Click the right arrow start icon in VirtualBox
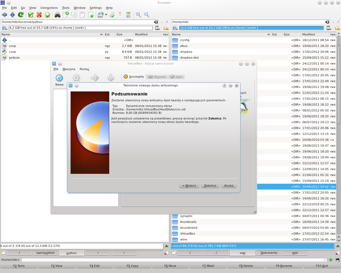Image resolution: width=341 pixels, height=273 pixels. tap(95, 78)
